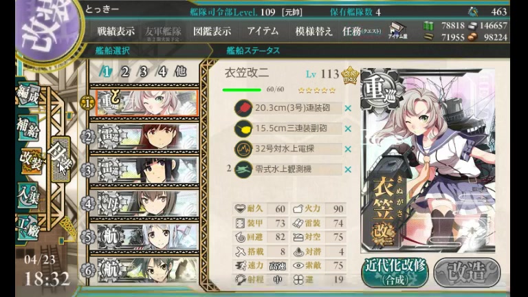
Task: Open the 任務 quest menu
Action: pyautogui.click(x=362, y=32)
